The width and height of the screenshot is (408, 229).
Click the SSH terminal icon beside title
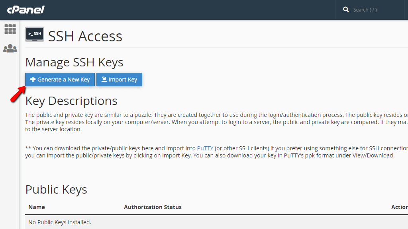point(35,34)
